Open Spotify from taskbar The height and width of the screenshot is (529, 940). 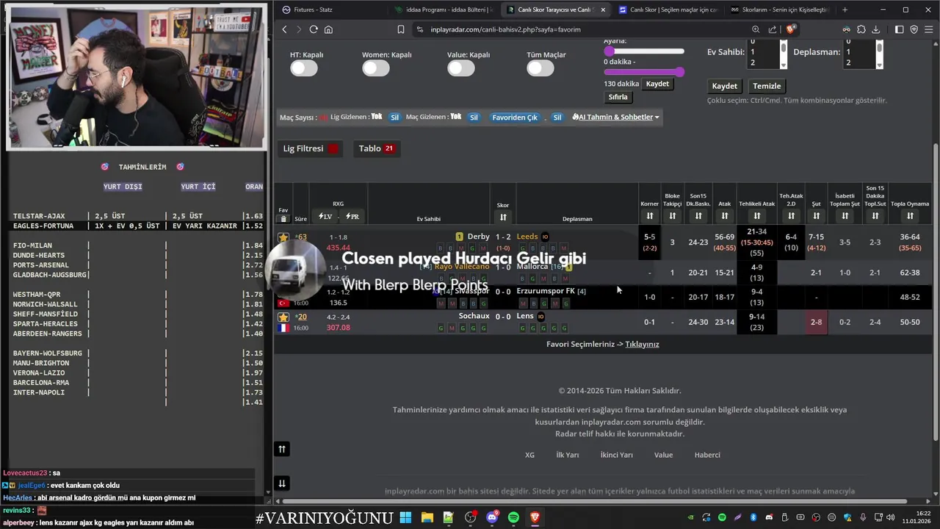[513, 518]
